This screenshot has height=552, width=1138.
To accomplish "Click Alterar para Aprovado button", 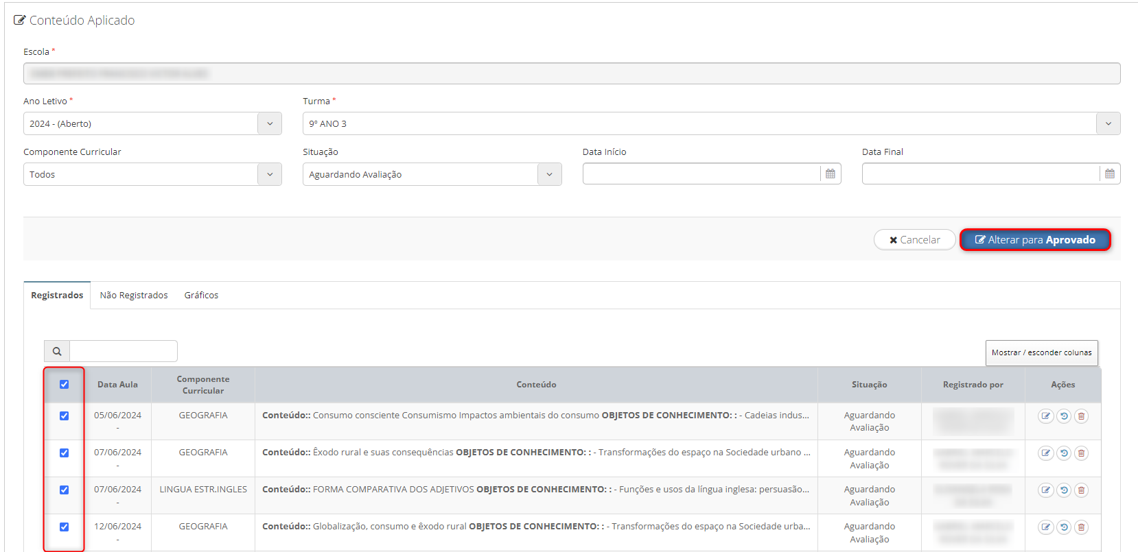I will pyautogui.click(x=1035, y=240).
